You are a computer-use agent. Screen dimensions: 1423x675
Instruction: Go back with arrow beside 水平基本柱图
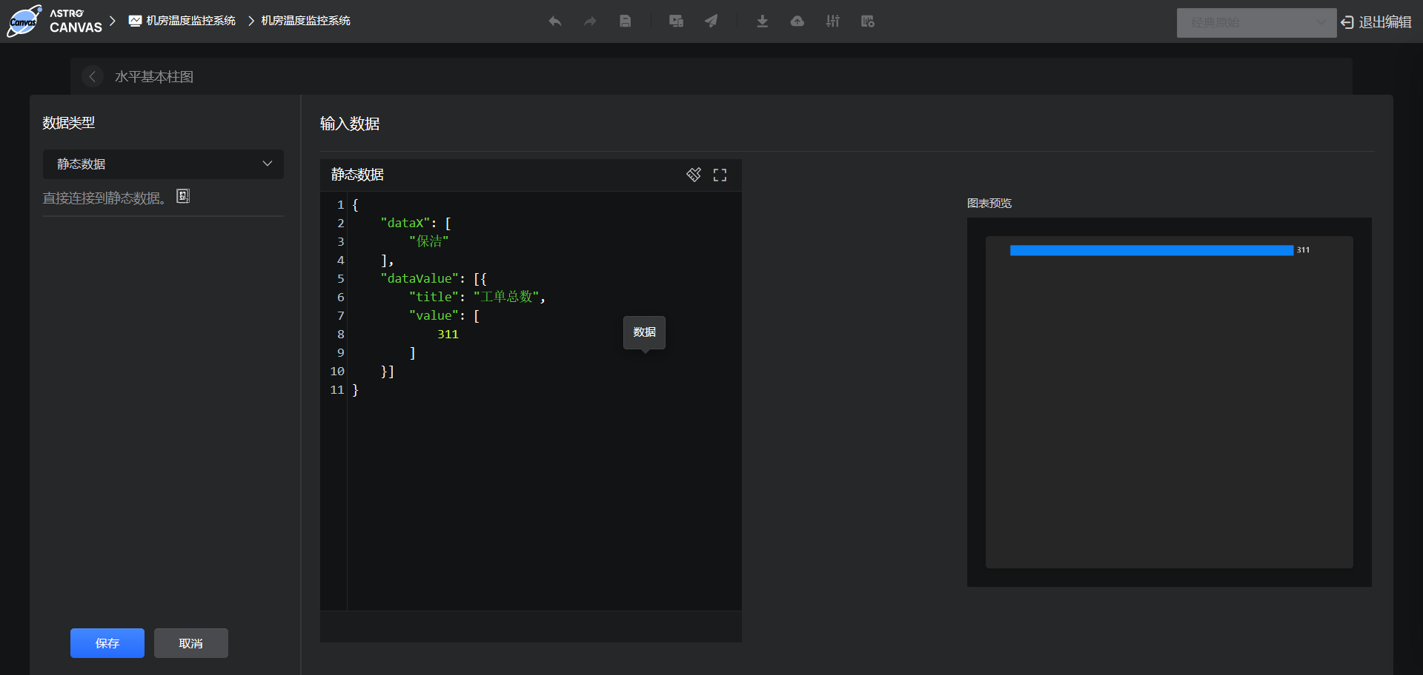pos(93,76)
